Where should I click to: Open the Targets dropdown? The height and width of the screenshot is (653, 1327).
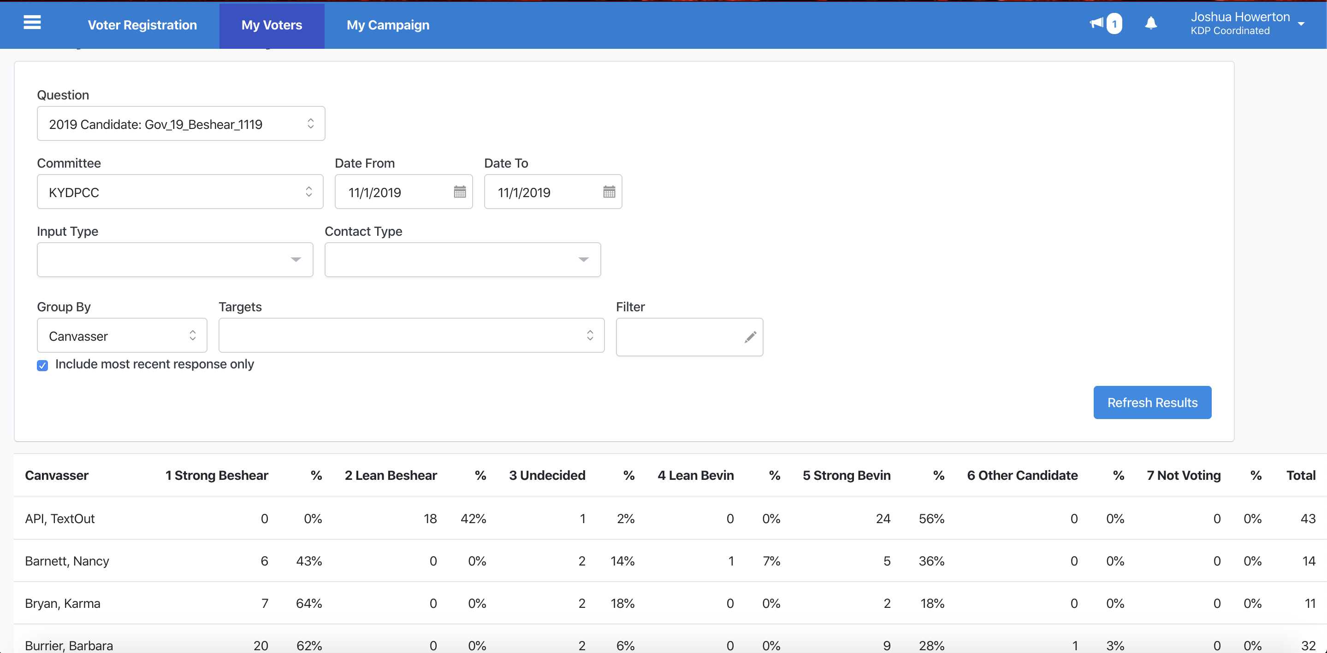point(410,336)
